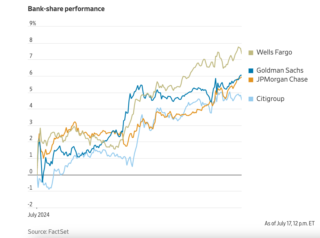The width and height of the screenshot is (320, 238).
Task: Select the JPMorgan Chase legend label
Action: [x=282, y=79]
